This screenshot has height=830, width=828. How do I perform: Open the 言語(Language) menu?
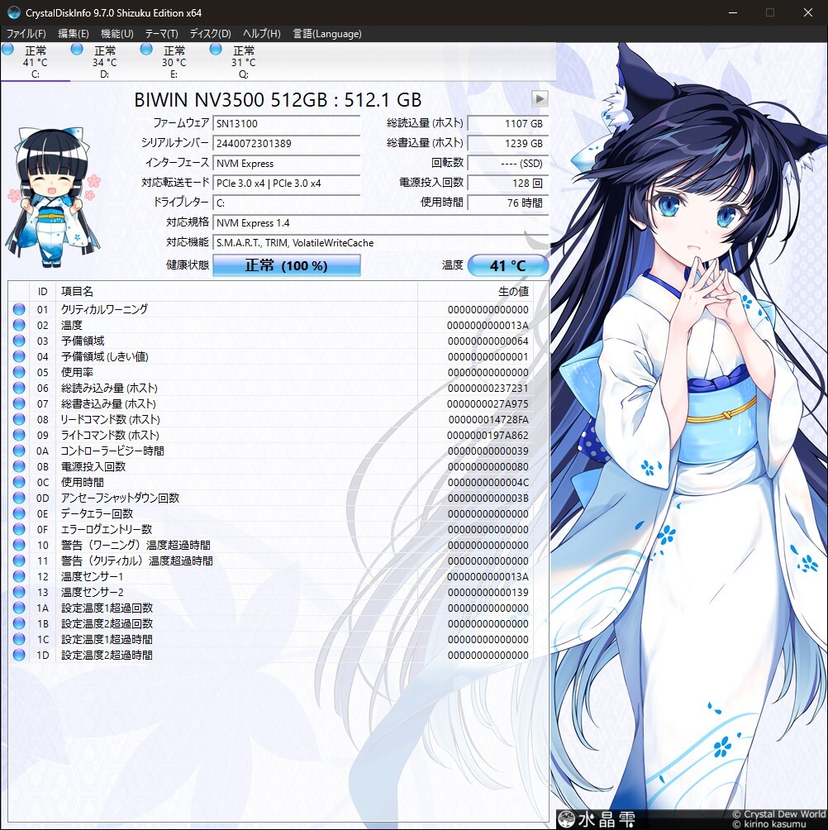click(327, 34)
